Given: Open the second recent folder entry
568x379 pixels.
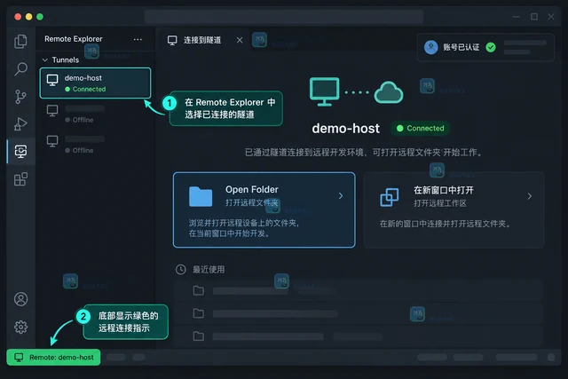Looking at the screenshot, I should 359,313.
